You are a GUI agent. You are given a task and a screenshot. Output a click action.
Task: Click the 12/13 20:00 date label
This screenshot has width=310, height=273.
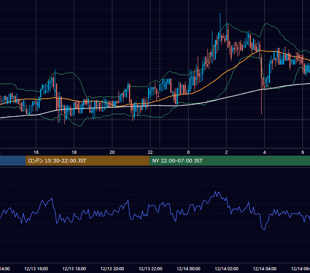[x=112, y=268]
